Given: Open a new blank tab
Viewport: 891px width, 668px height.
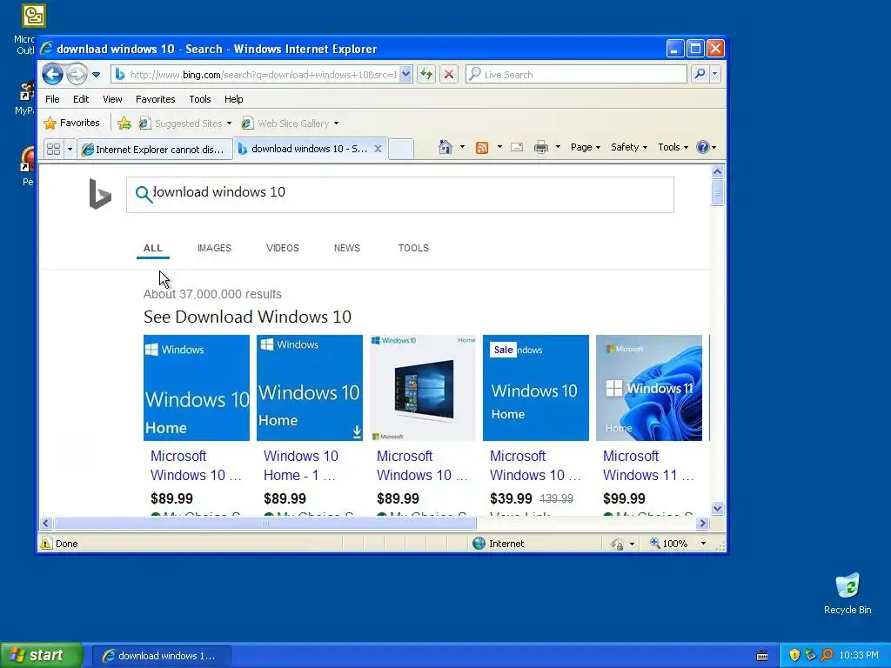Looking at the screenshot, I should tap(401, 149).
